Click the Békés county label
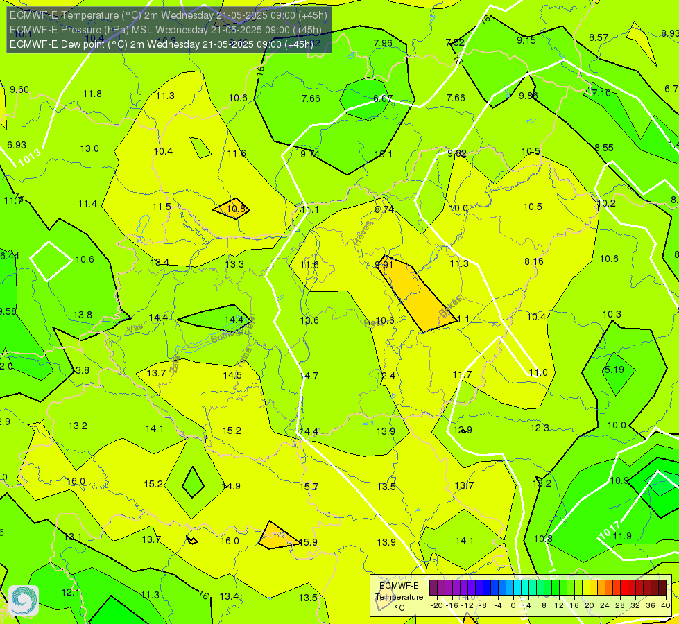 (451, 306)
